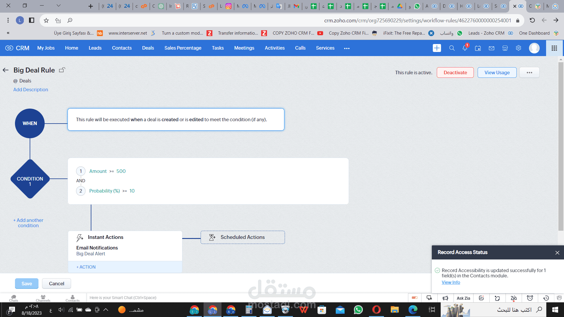Viewport: 564px width, 317px height.
Task: Open the apps grid icon
Action: pyautogui.click(x=554, y=48)
